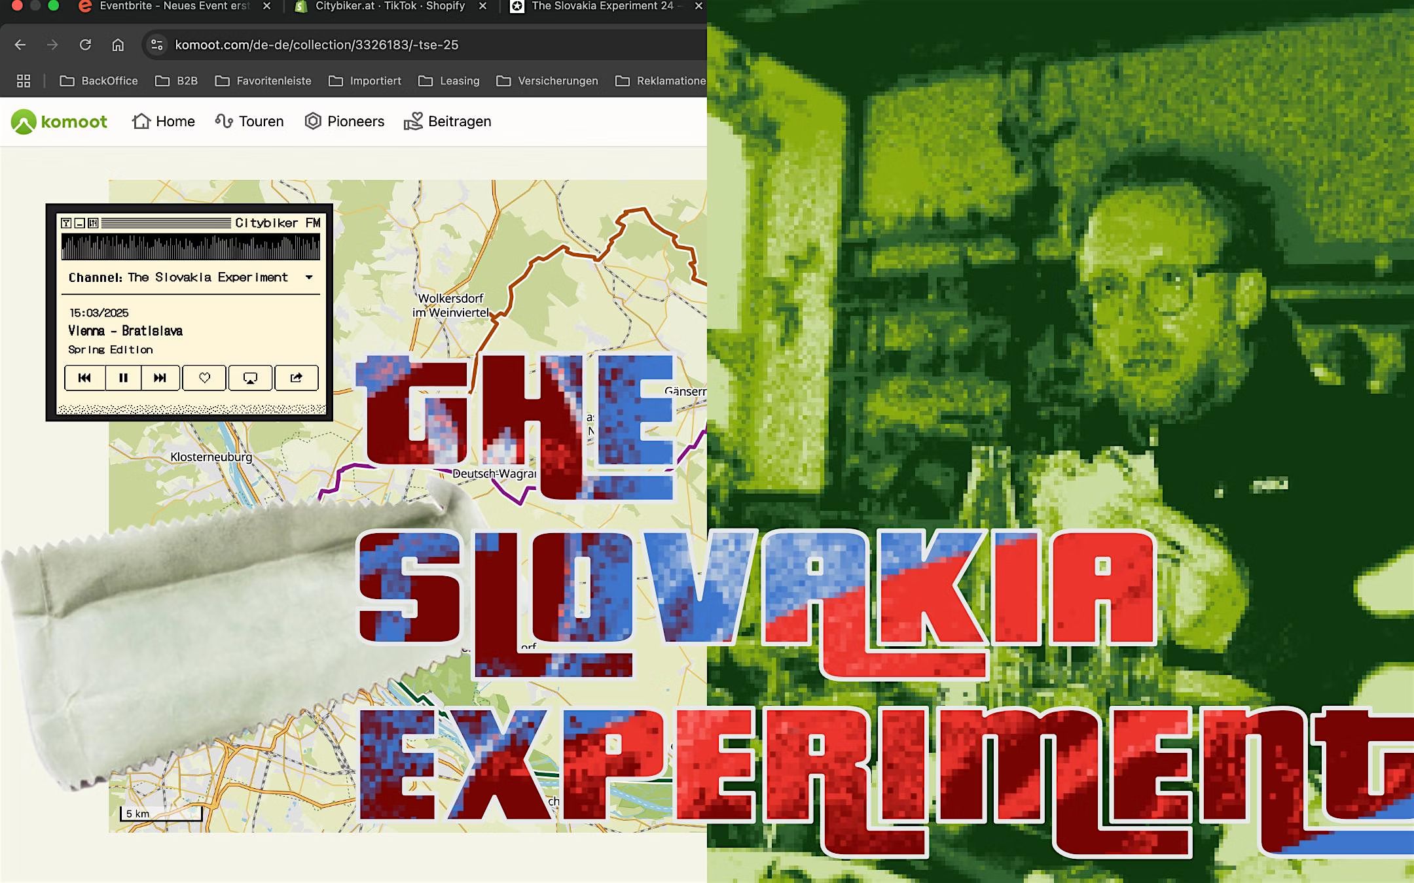Expand the Channel dropdown in Citybiker FM
Viewport: 1414px width, 883px height.
309,277
